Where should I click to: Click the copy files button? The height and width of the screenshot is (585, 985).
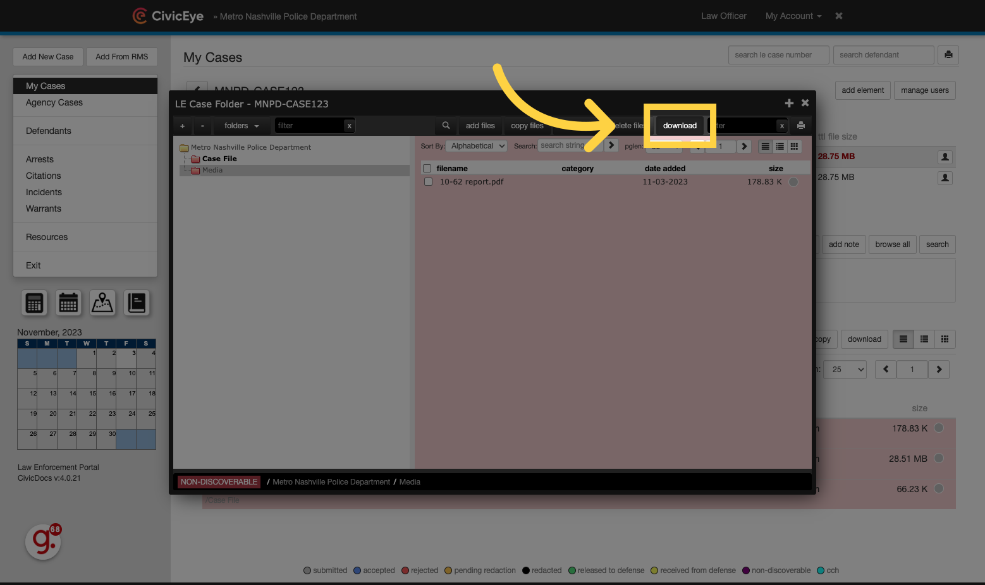click(x=527, y=126)
